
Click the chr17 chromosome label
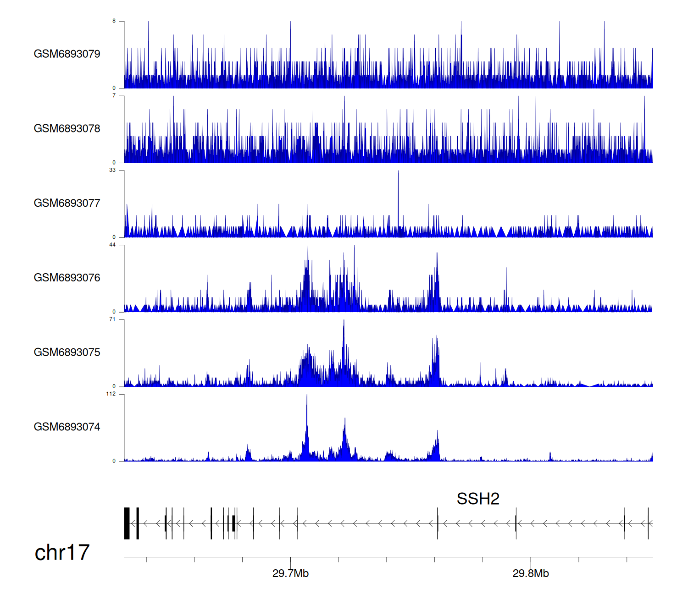[x=62, y=553]
